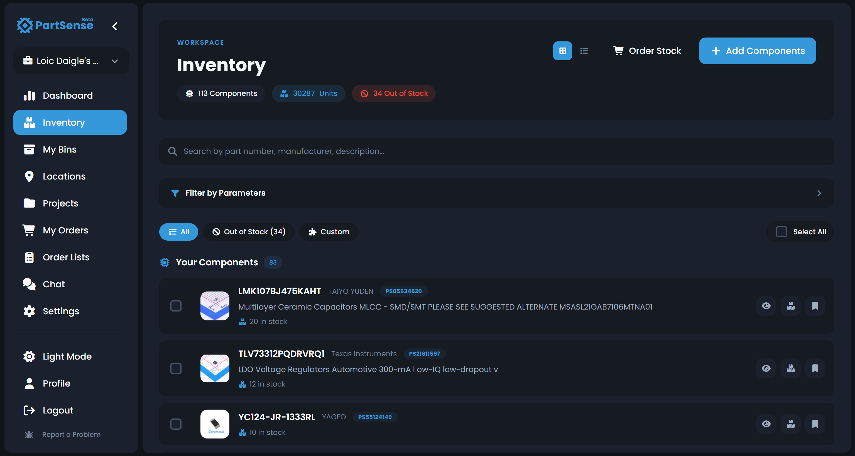The image size is (855, 456).
Task: Check the LMK107BJ475KAHT component checkbox
Action: (176, 306)
